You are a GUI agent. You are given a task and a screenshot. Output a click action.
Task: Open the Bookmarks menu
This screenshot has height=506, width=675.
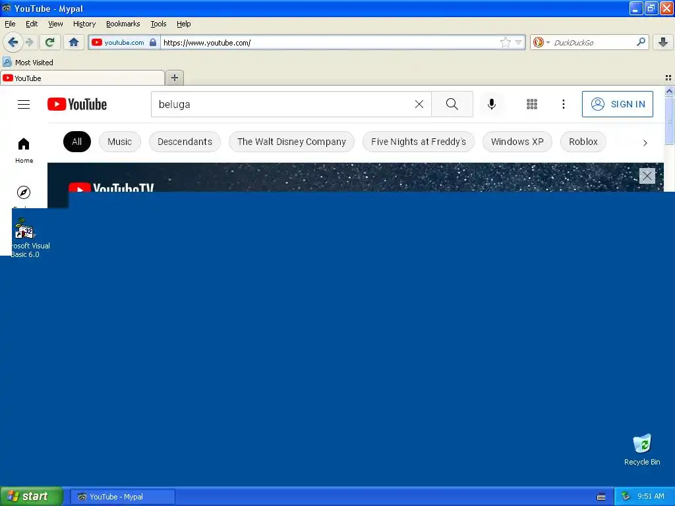[x=123, y=24]
